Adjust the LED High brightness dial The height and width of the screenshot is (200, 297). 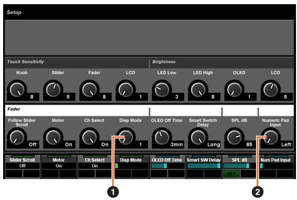coord(198,90)
